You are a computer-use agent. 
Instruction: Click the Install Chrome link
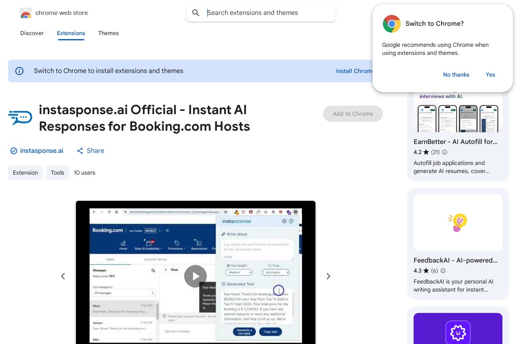pyautogui.click(x=355, y=71)
